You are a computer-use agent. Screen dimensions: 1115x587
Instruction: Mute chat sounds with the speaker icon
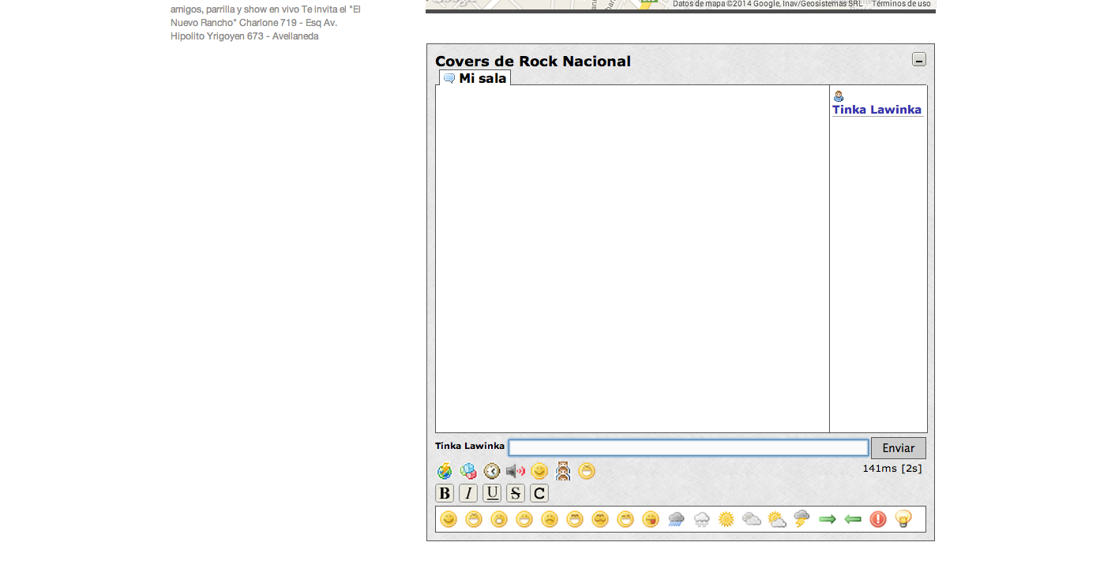[516, 471]
